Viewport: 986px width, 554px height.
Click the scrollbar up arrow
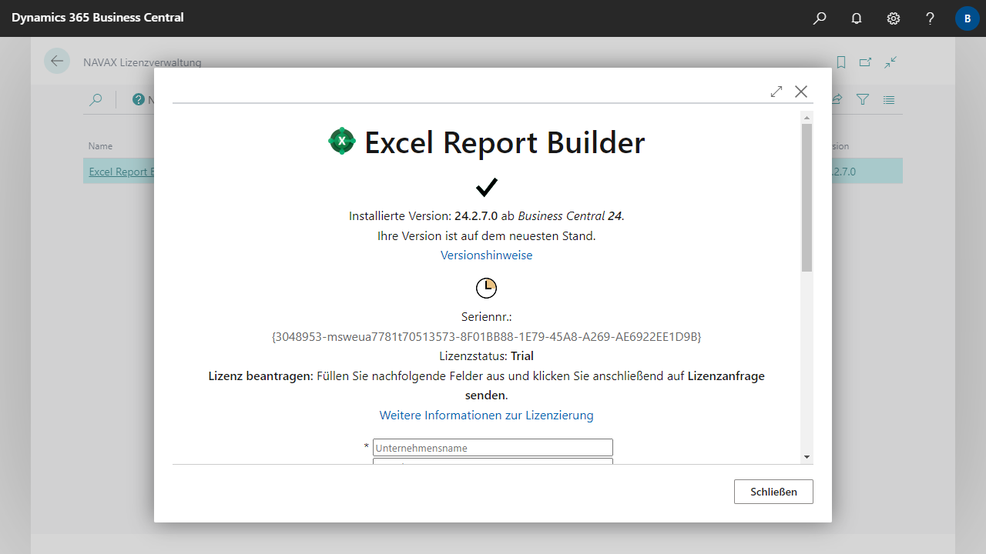tap(807, 118)
